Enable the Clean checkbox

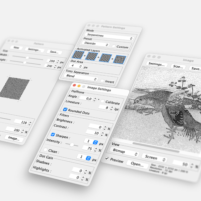coord(45,150)
